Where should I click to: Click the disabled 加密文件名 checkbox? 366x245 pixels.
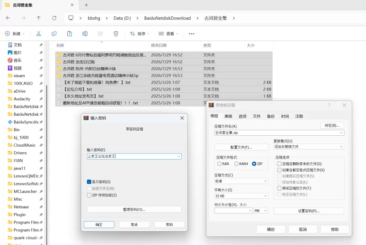[89, 188]
